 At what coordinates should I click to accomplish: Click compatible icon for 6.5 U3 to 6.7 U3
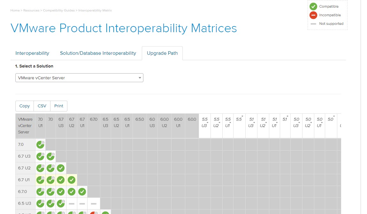click(61, 203)
